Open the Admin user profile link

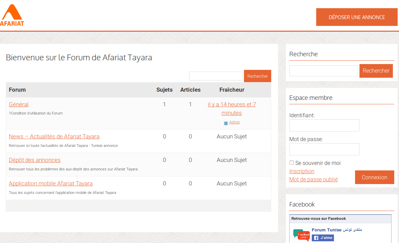(234, 122)
